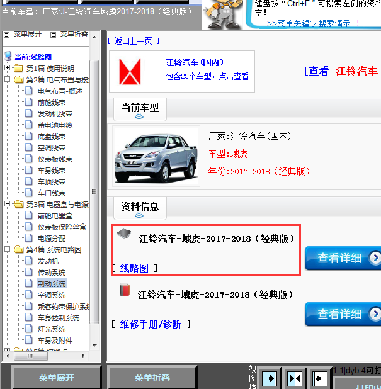Click the tree horizontal scrollbar thumb

click(31, 356)
